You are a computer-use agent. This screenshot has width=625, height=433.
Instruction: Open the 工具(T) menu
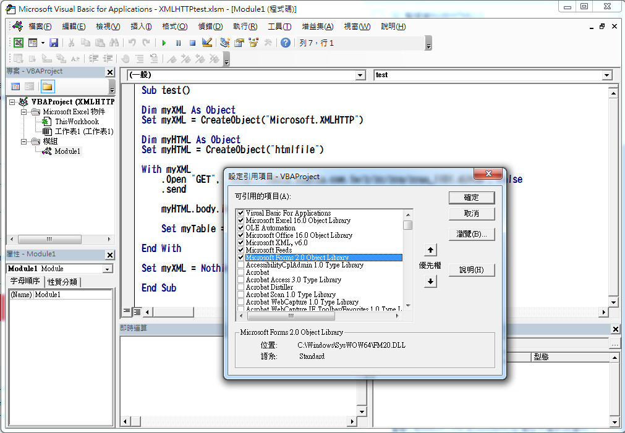click(x=279, y=27)
